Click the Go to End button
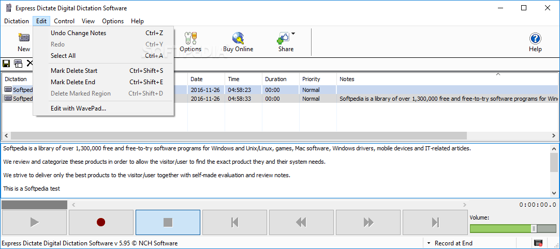560x249 pixels. (435, 222)
